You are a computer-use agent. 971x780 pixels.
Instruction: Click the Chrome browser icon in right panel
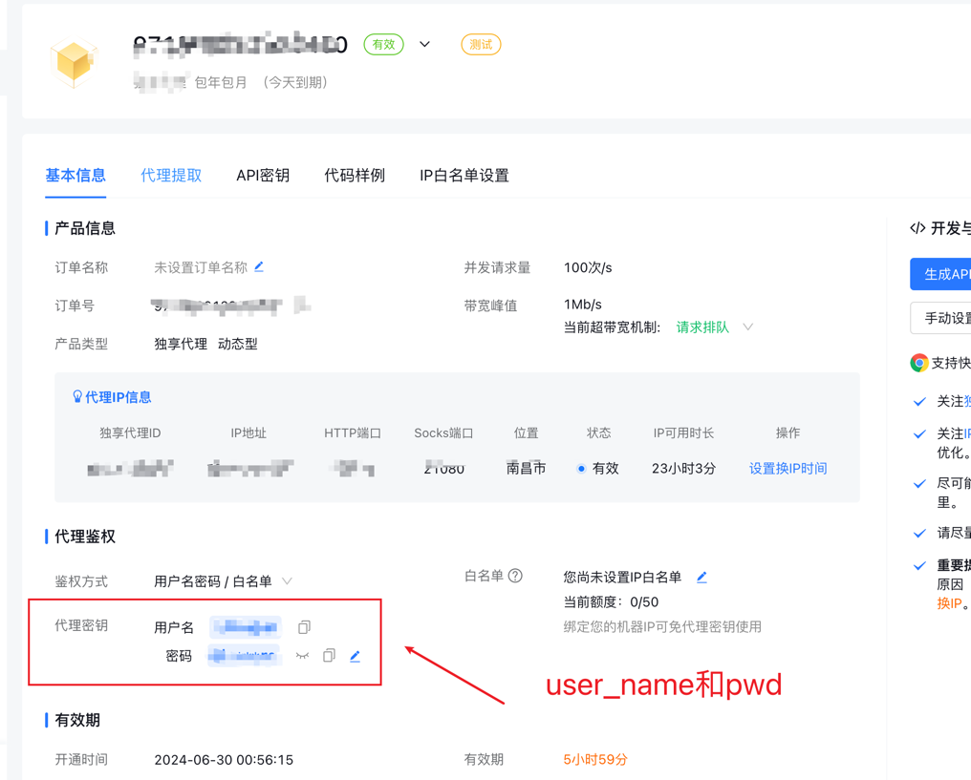(x=919, y=363)
